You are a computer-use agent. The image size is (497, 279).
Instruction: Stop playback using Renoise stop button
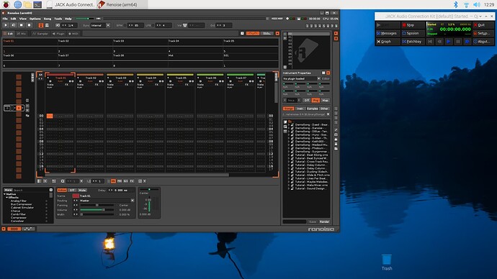click(21, 25)
